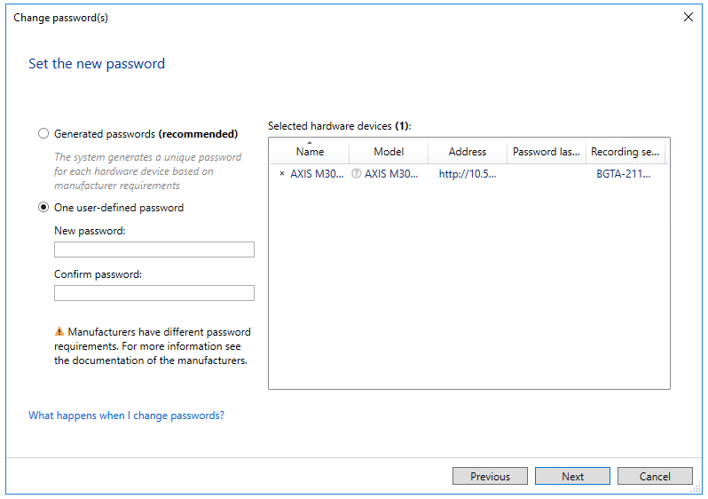Click the Recording server column header

click(x=625, y=152)
